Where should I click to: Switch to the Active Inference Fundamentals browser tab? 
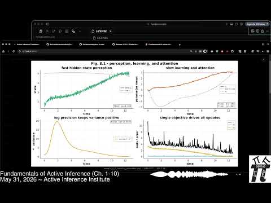[27, 45]
